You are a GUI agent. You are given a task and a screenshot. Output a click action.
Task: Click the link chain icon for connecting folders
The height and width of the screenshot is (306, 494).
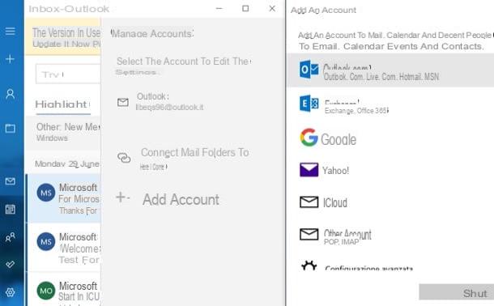coord(124,158)
